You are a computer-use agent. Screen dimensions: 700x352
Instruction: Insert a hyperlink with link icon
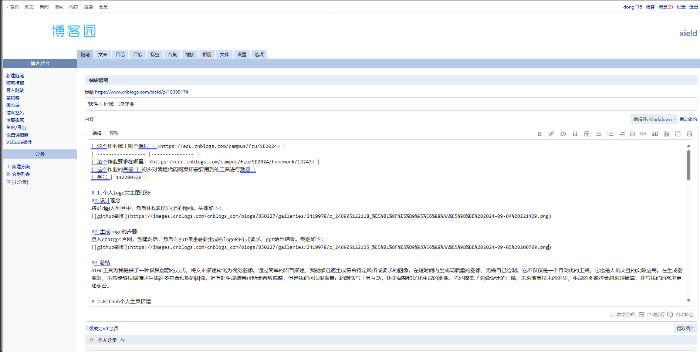point(551,134)
